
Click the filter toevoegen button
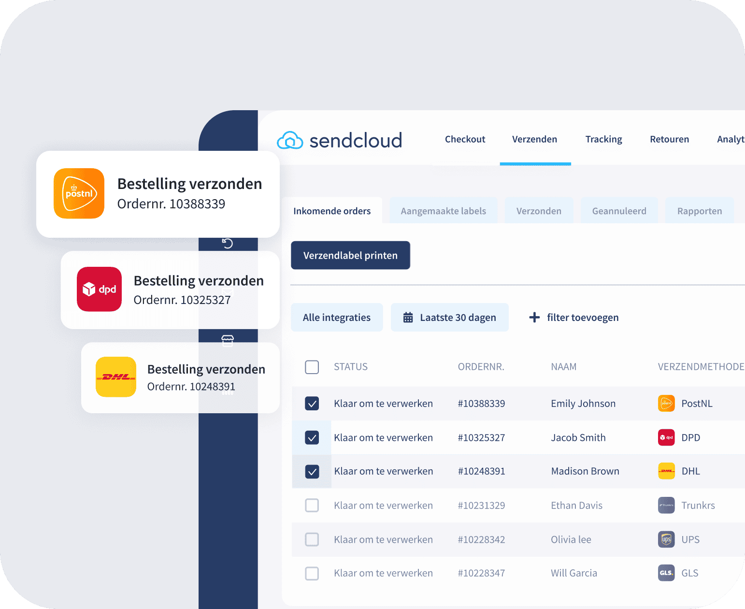click(x=574, y=318)
